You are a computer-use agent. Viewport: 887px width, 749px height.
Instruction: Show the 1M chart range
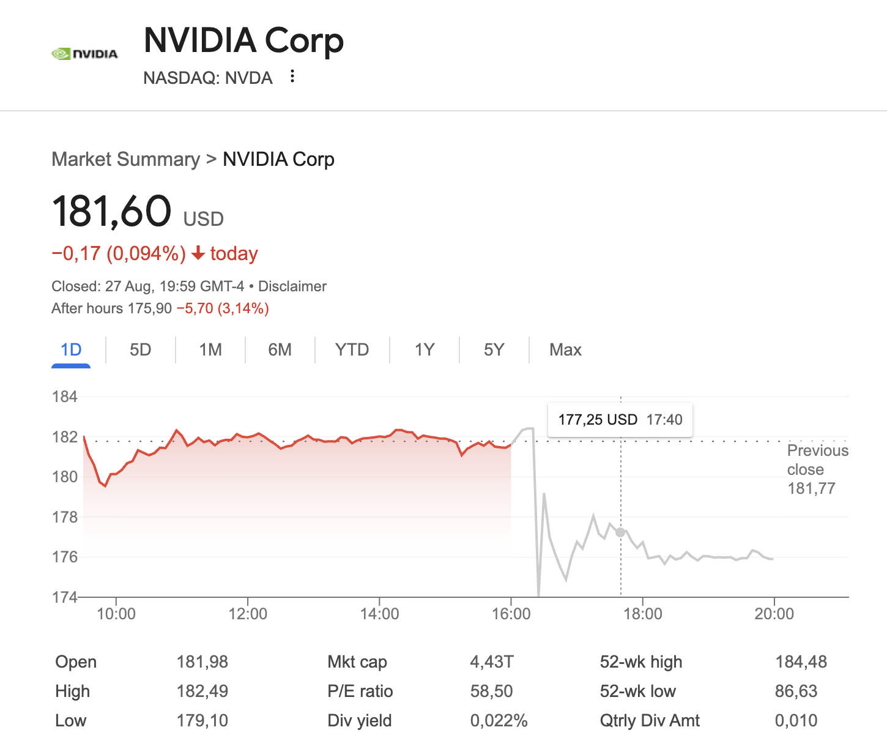coord(210,350)
